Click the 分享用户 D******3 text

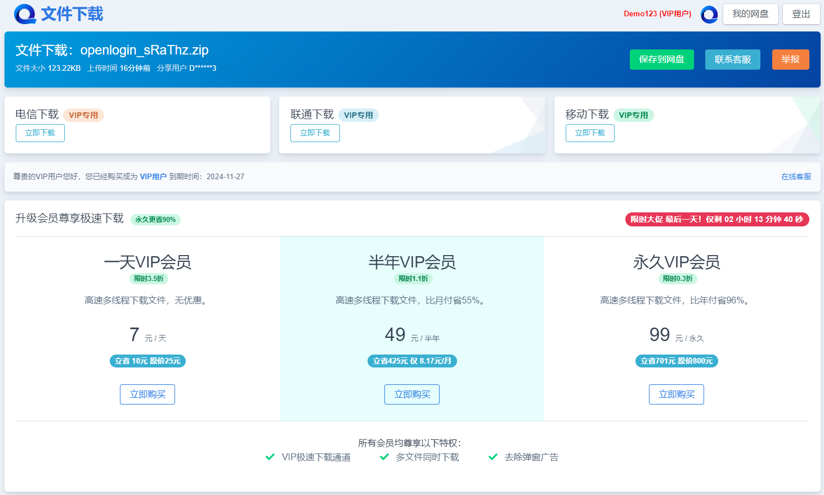(187, 68)
